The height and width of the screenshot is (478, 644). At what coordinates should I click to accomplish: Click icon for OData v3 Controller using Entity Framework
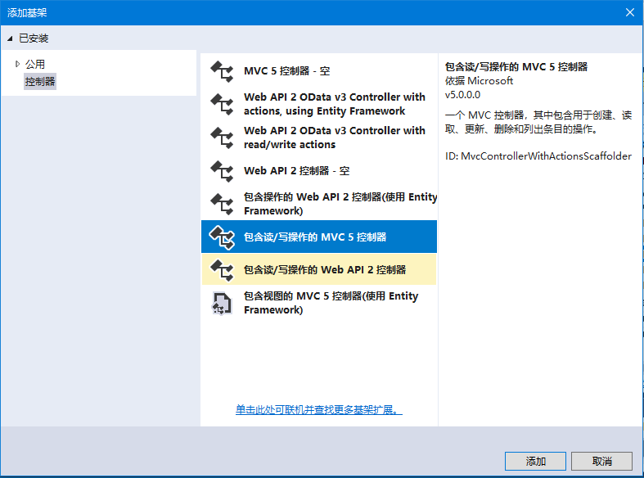click(222, 104)
